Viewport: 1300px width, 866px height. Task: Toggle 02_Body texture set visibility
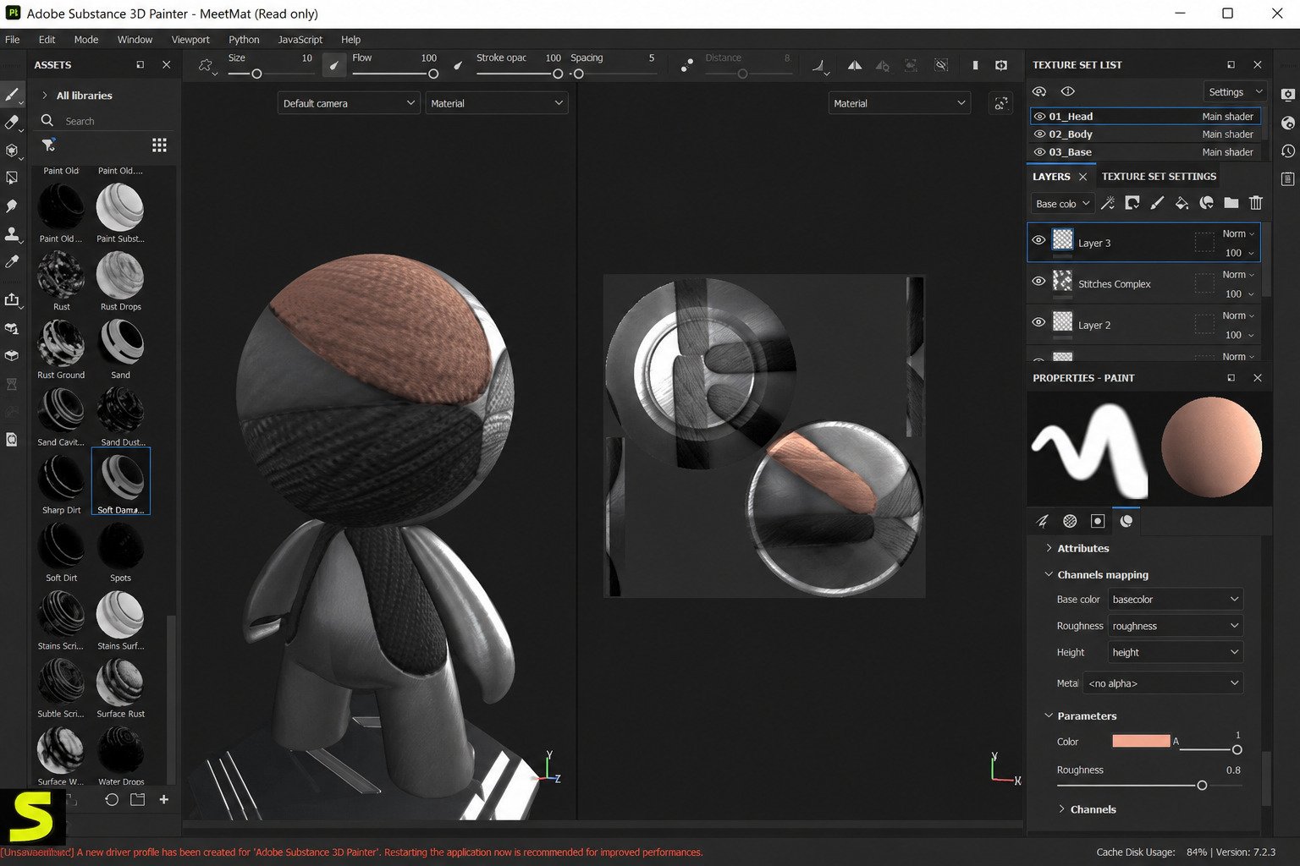[1039, 134]
